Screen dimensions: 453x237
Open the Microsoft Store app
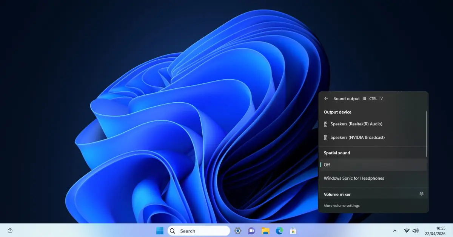coord(293,231)
